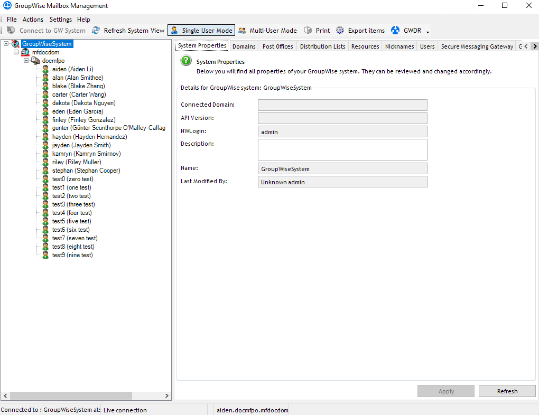
Task: Click the Single User Mode label
Action: click(207, 31)
